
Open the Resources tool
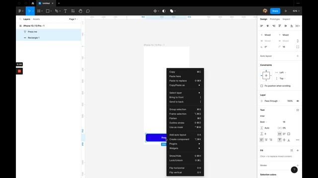(x=73, y=11)
